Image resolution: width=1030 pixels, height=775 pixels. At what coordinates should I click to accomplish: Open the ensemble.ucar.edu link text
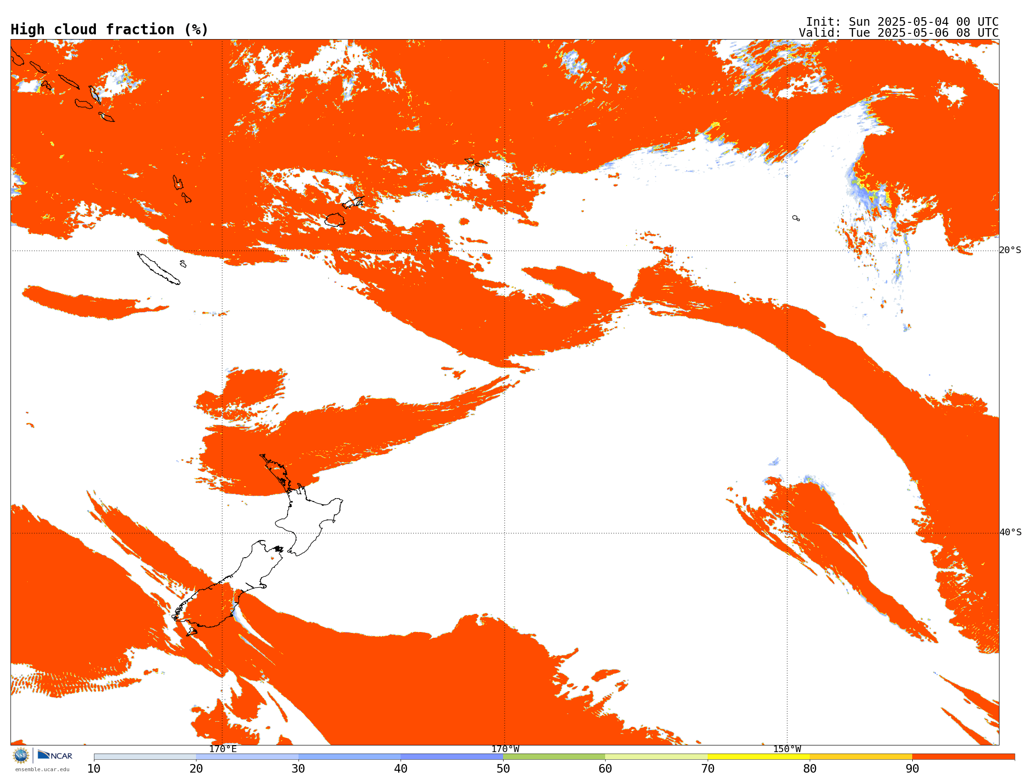(x=42, y=769)
